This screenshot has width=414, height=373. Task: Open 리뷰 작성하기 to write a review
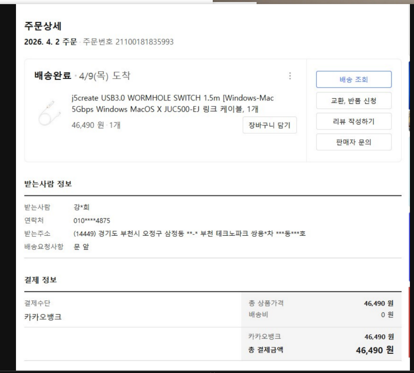pos(354,121)
